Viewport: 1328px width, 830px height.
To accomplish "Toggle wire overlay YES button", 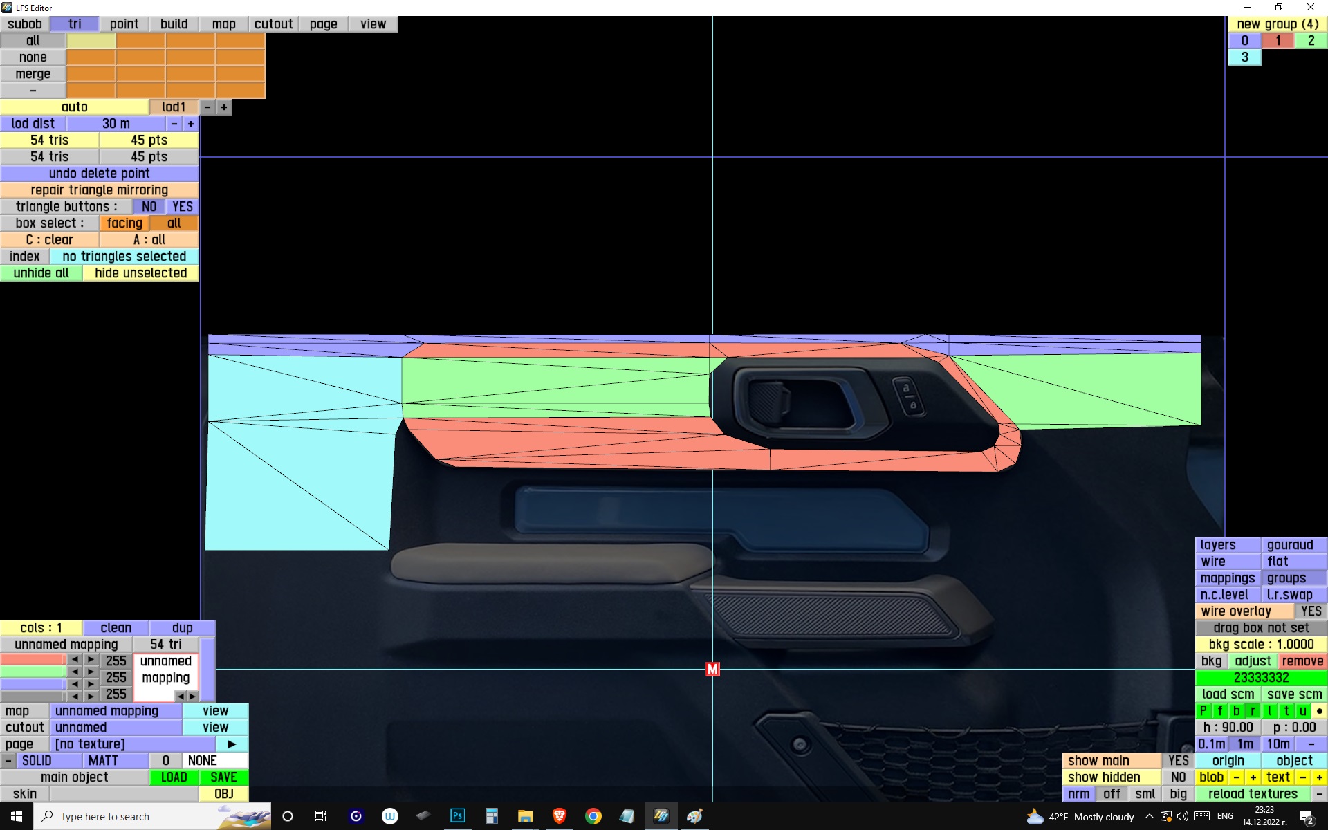I will click(x=1310, y=611).
